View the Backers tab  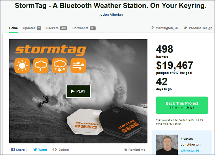click(57, 28)
